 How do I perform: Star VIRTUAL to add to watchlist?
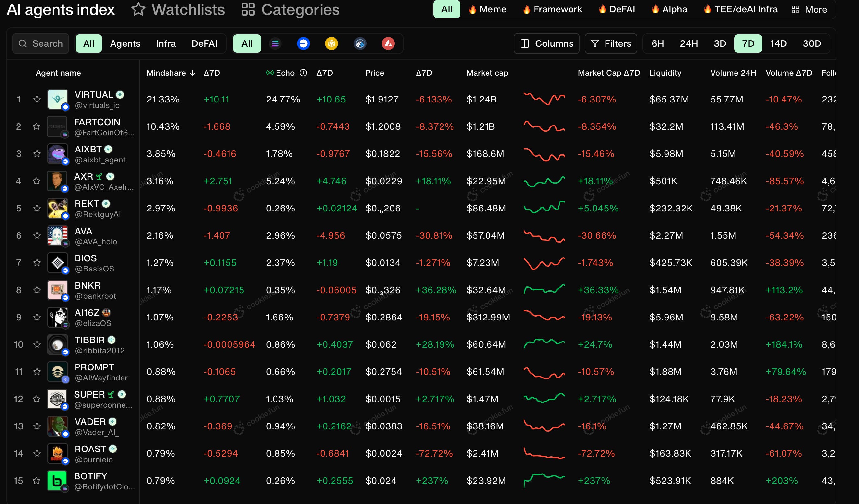click(37, 99)
